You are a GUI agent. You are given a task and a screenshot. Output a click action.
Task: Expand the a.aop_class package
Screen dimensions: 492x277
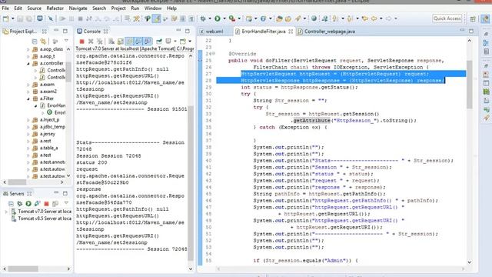coord(28,49)
